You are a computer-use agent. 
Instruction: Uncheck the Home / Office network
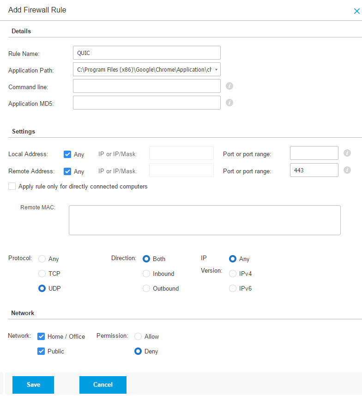coord(41,336)
